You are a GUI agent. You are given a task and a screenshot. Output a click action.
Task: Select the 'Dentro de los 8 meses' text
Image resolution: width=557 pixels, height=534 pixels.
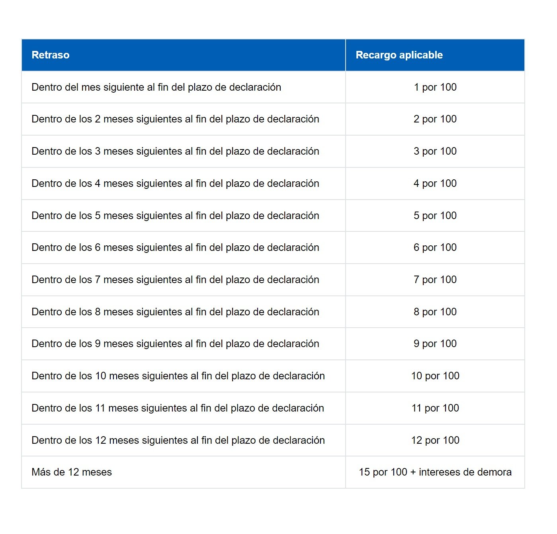click(175, 312)
